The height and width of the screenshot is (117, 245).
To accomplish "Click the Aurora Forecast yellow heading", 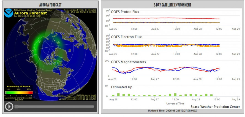I will 31,13.
